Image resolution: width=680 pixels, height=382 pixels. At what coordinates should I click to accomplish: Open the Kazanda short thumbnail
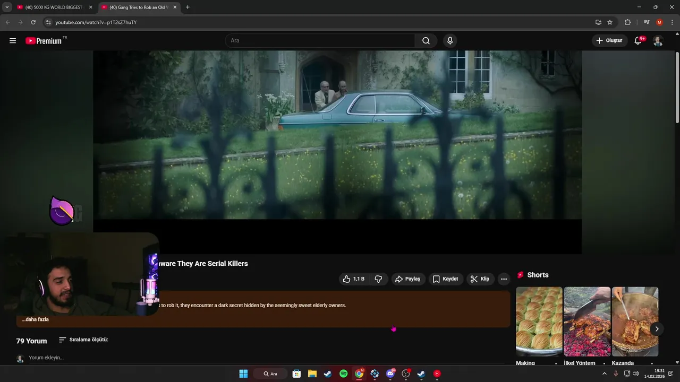tap(635, 322)
